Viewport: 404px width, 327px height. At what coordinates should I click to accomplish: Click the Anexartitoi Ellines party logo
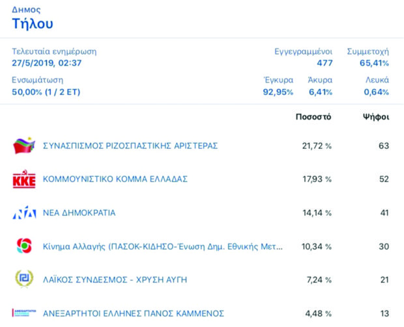[x=23, y=313]
